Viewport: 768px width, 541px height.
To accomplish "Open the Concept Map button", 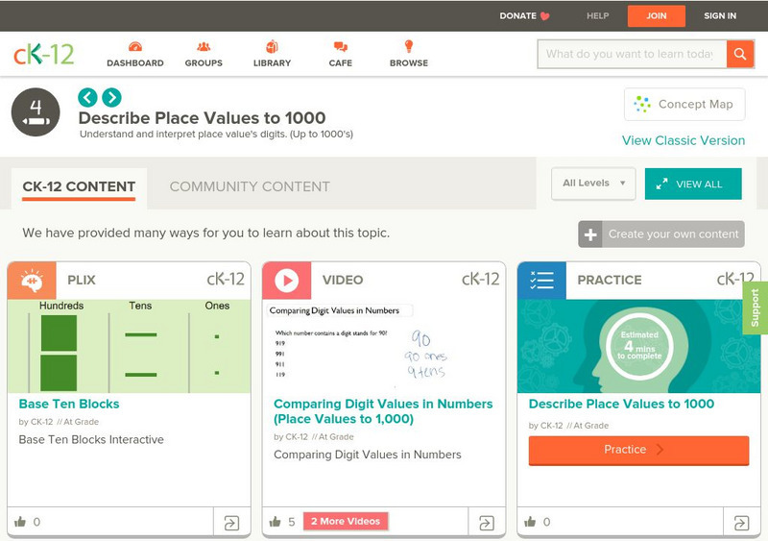I will (684, 104).
